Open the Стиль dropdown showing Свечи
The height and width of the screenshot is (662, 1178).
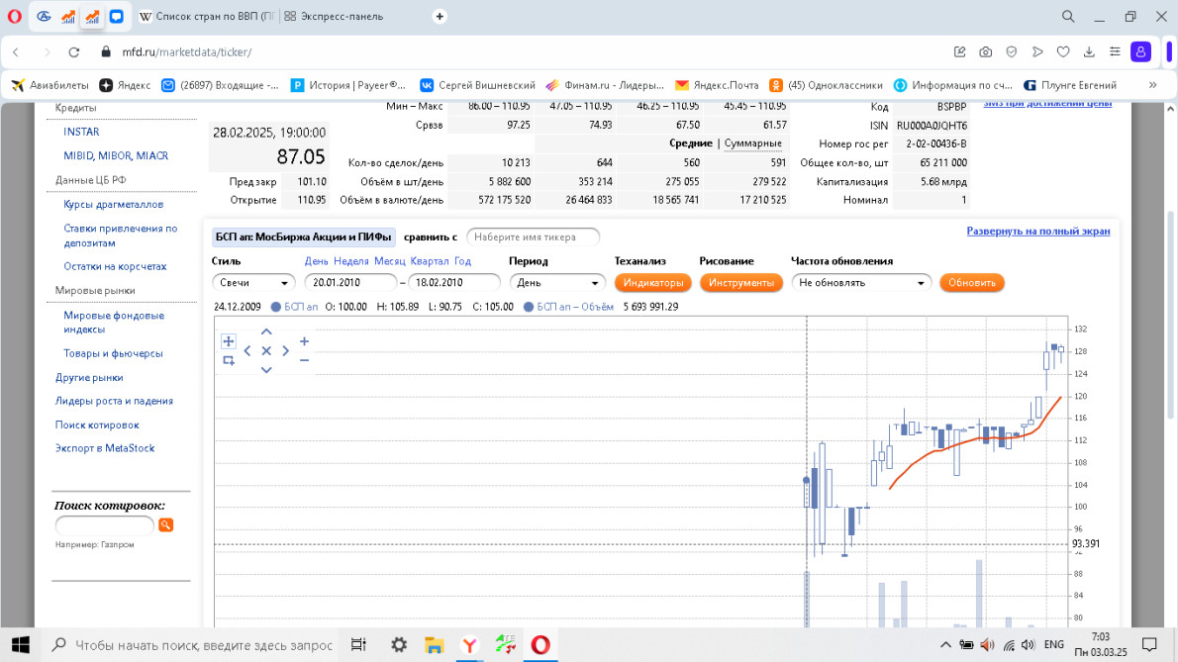(x=253, y=283)
